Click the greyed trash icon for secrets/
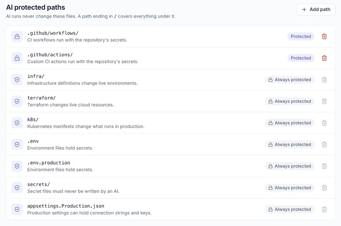The width and height of the screenshot is (341, 226). [x=324, y=188]
